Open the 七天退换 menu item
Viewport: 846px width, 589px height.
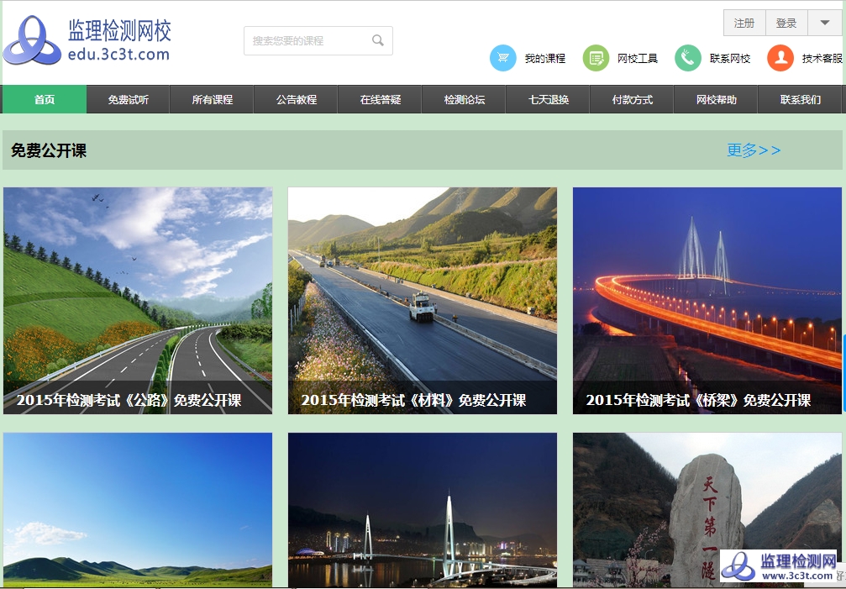[549, 99]
